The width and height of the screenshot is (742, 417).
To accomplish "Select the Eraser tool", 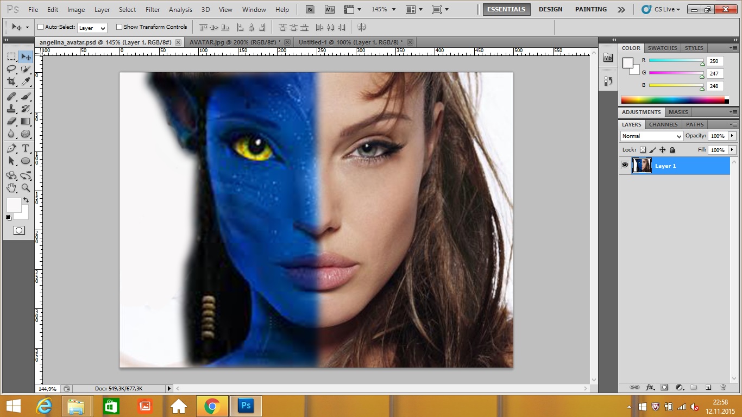I will coord(11,121).
